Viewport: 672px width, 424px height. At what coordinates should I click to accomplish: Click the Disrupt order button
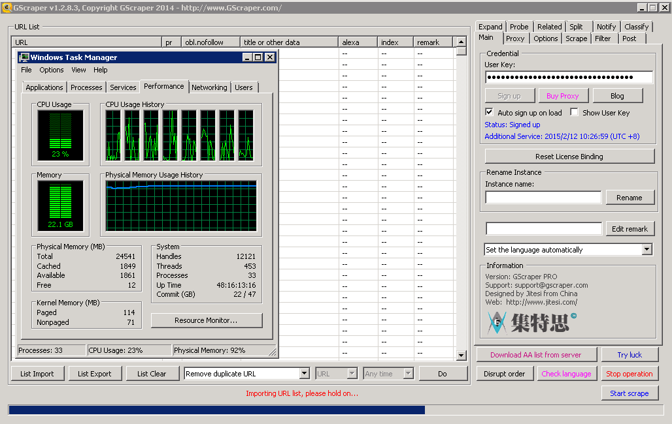(505, 374)
